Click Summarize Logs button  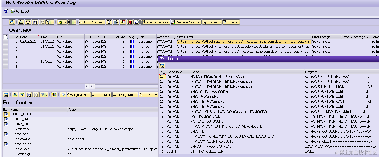pos(155,22)
